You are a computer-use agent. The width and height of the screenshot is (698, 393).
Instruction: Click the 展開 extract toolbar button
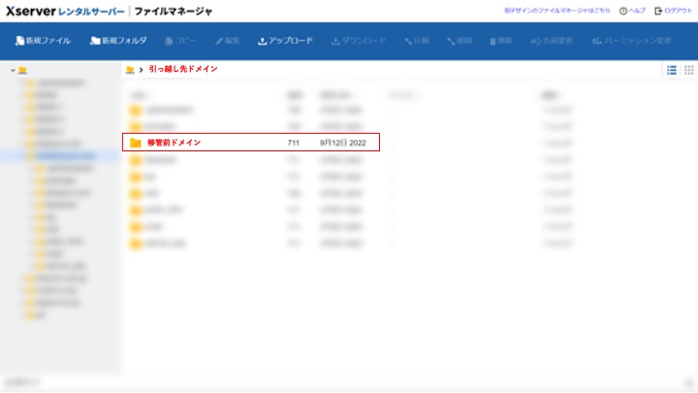tap(460, 41)
